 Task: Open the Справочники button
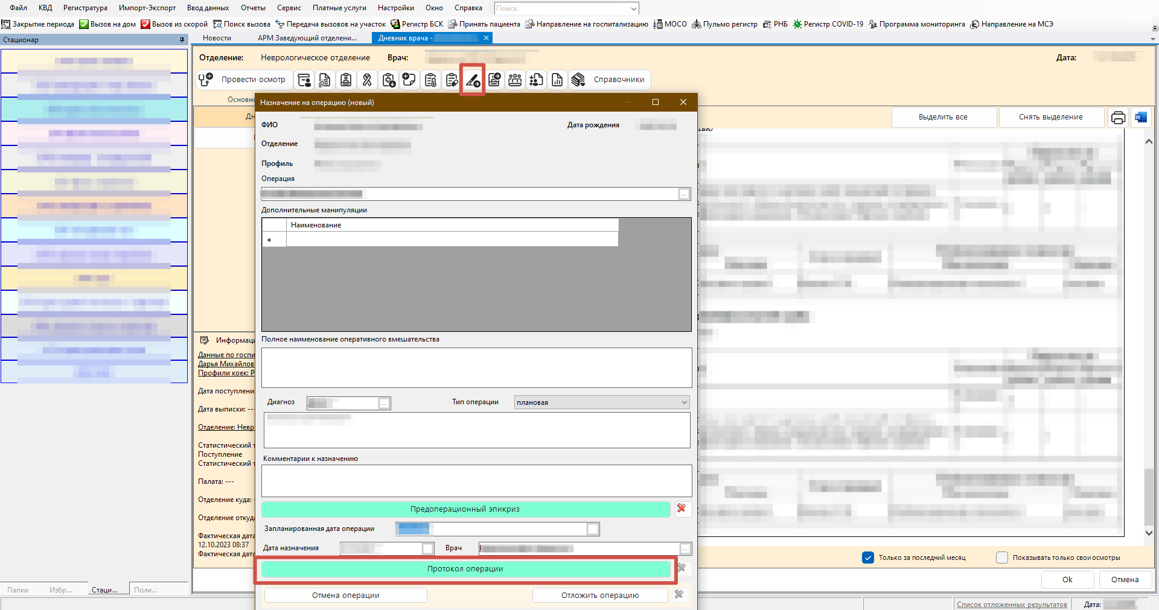click(x=610, y=80)
